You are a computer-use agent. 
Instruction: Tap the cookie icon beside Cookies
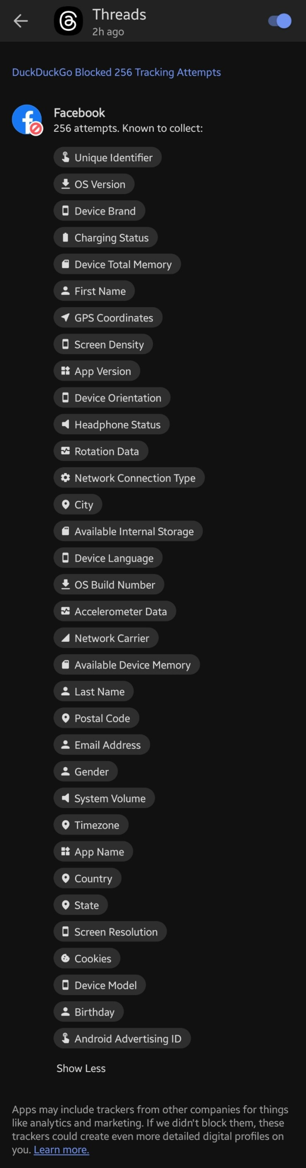pos(66,958)
